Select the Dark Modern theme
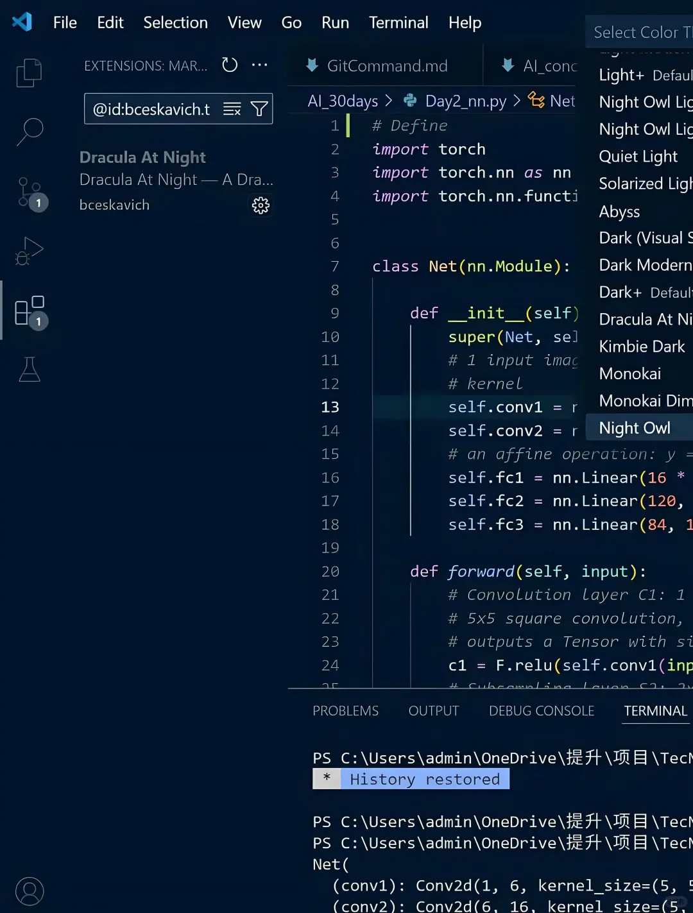The height and width of the screenshot is (913, 693). pyautogui.click(x=640, y=265)
